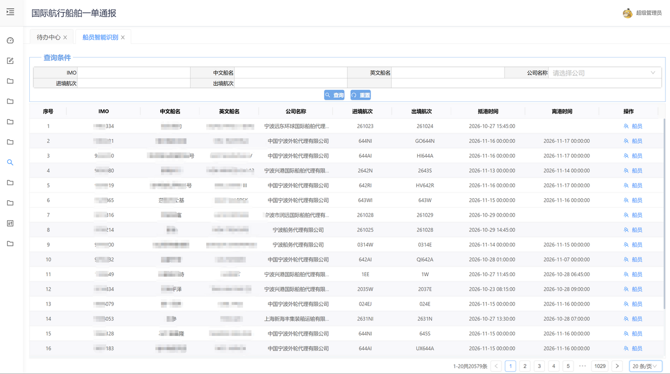This screenshot has height=374, width=670.
Task: Go to page 4
Action: (x=554, y=366)
